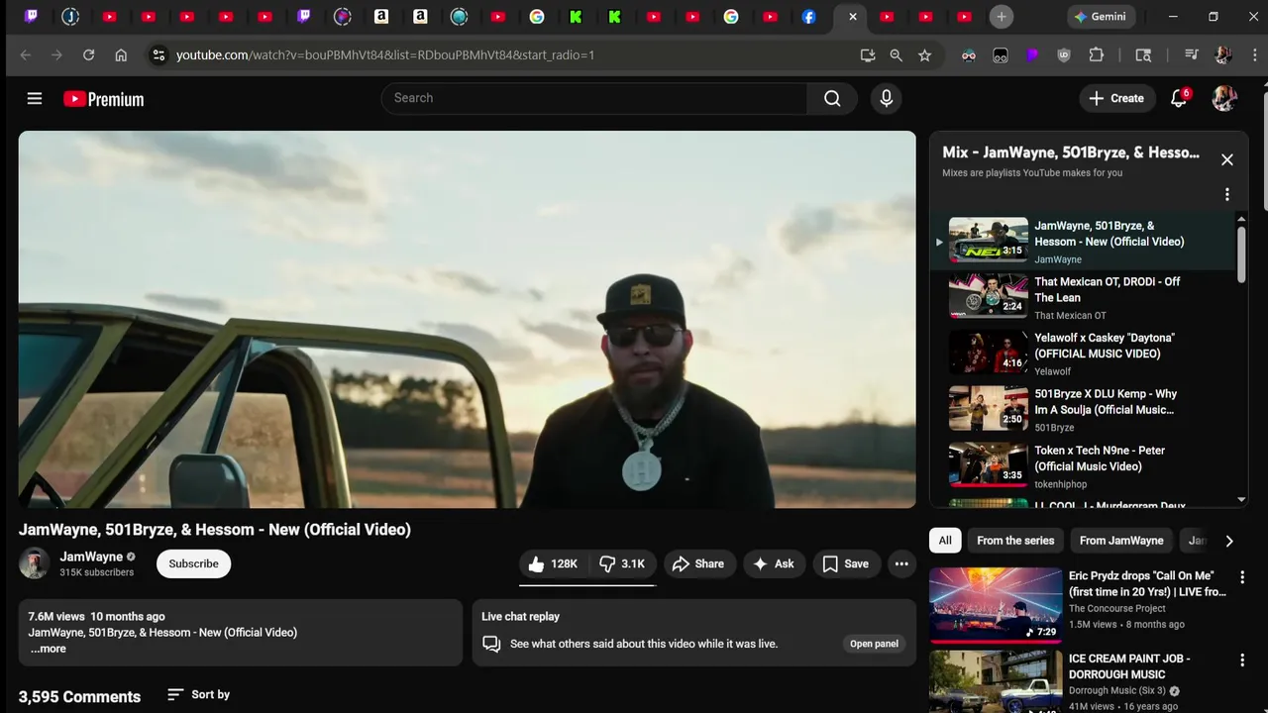Dislike the video showing 3.1K
This screenshot has height=713, width=1268.
click(622, 563)
